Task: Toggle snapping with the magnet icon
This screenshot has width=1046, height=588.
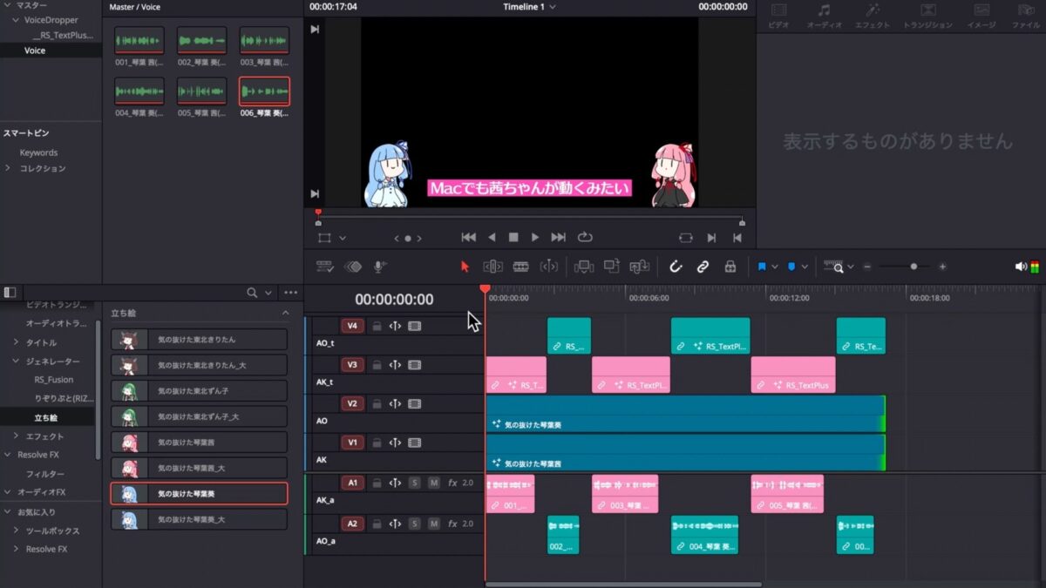Action: coord(676,266)
